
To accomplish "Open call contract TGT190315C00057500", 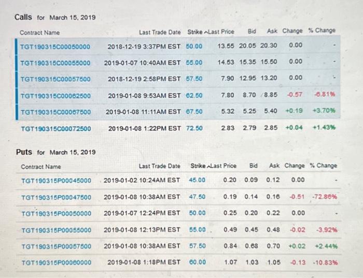I will click(55, 79).
